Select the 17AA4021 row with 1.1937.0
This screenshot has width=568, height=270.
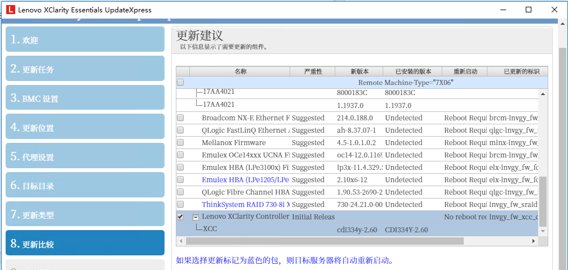(x=357, y=105)
